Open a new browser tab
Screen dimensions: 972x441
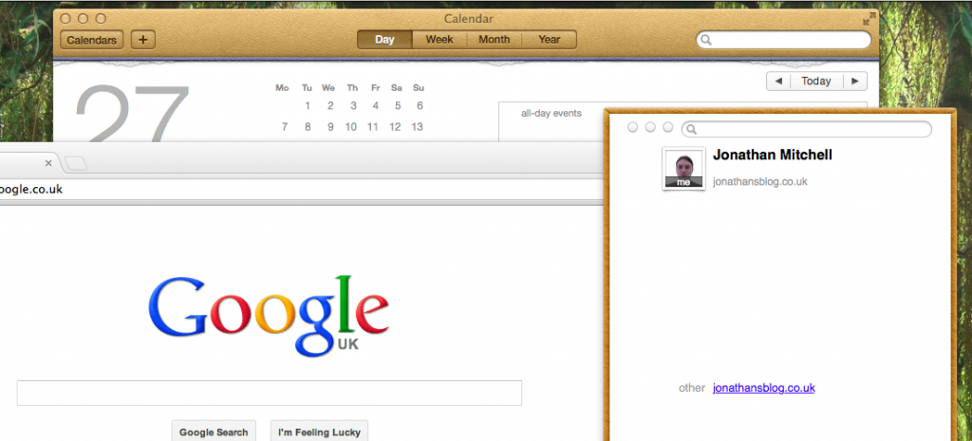(76, 163)
